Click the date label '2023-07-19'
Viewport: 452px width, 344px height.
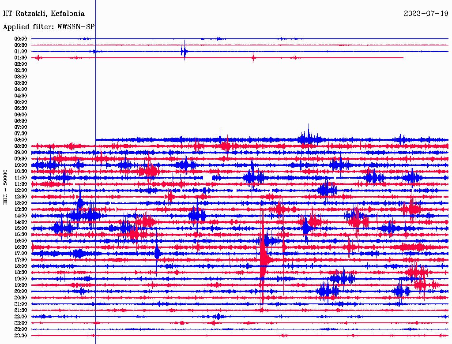[x=426, y=14]
